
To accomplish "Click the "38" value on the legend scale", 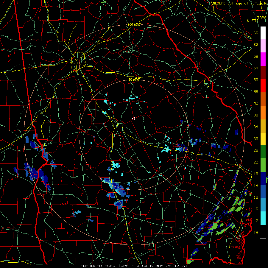I will 256,115.
